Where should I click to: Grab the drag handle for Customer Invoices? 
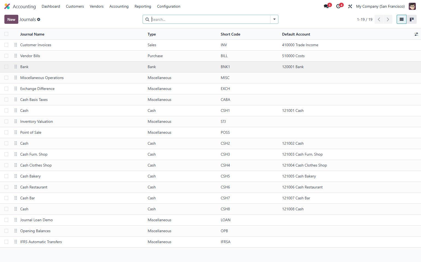[16, 45]
